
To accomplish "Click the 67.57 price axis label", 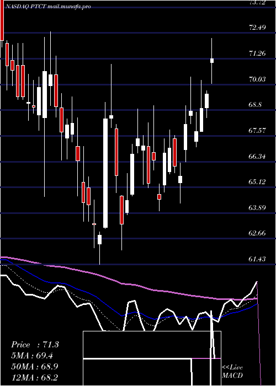I will [257, 130].
